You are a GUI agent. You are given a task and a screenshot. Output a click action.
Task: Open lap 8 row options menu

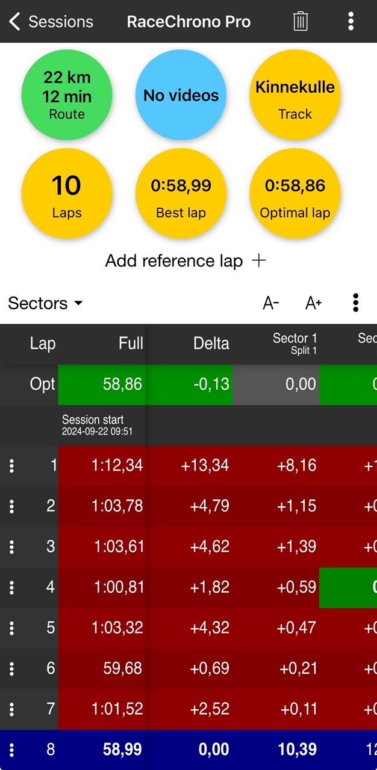(x=11, y=750)
